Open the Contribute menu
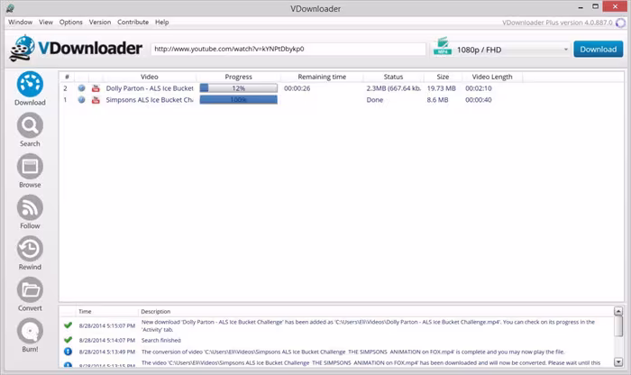 [x=133, y=23]
